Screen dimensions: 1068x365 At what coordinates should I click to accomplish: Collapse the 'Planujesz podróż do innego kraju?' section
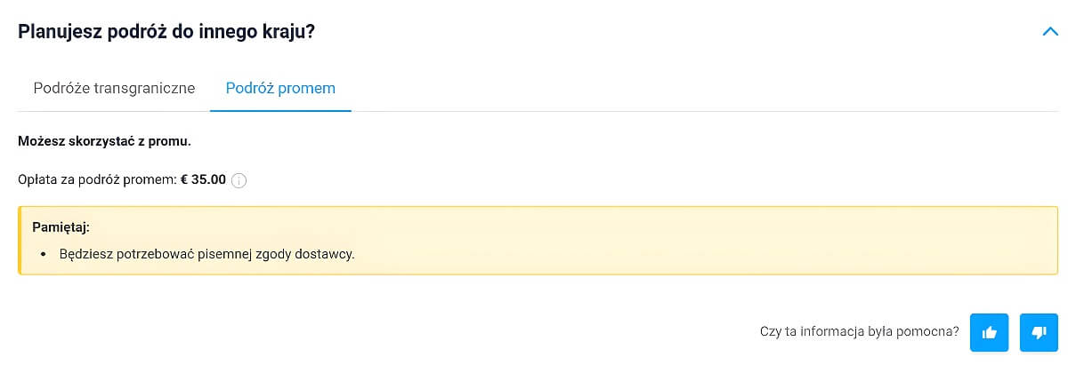point(1048,32)
